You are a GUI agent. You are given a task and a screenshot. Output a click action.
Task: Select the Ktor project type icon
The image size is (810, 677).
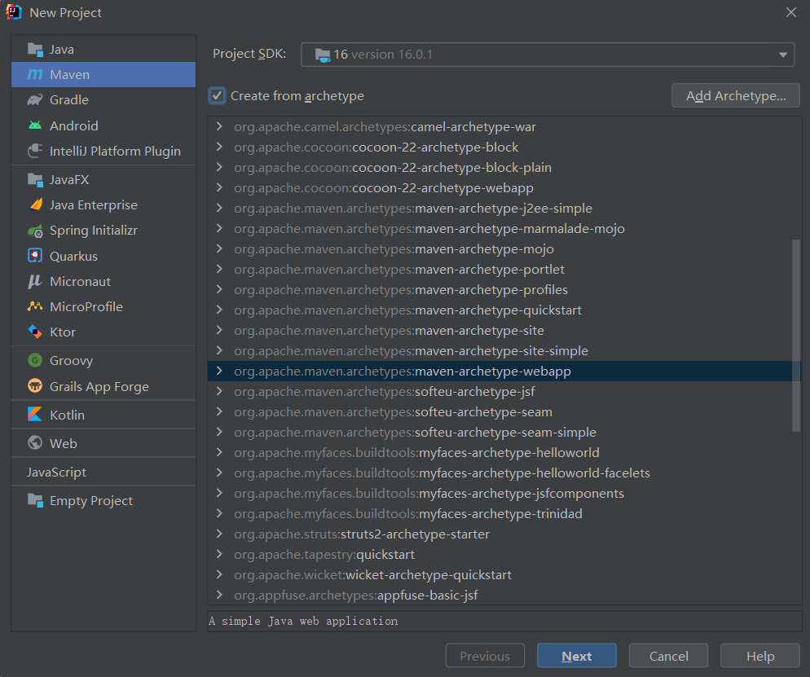point(35,332)
